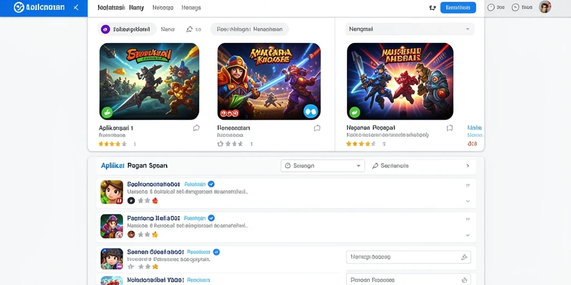The height and width of the screenshot is (285, 571).
Task: Expand the second app list row chevron
Action: tap(468, 235)
